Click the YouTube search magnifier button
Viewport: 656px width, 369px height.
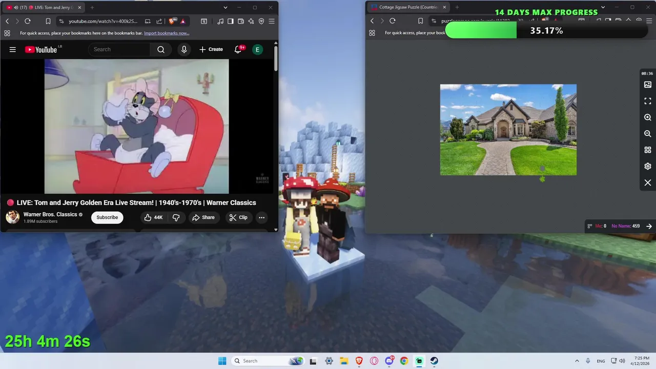click(161, 49)
